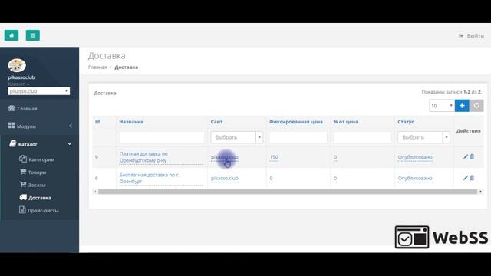Screen dimensions: 491x276
Task: Delete the Платная доставка row with trash icon
Action: pyautogui.click(x=472, y=156)
